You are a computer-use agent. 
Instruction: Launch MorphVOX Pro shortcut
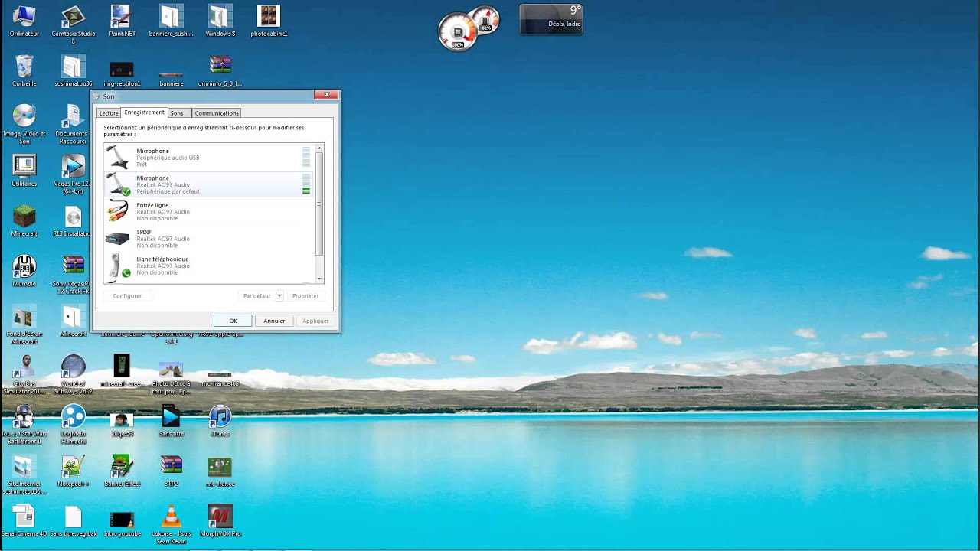point(220,520)
